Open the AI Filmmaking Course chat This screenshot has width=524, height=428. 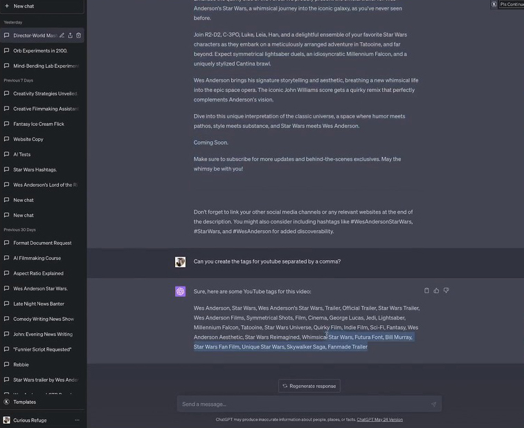click(x=42, y=258)
